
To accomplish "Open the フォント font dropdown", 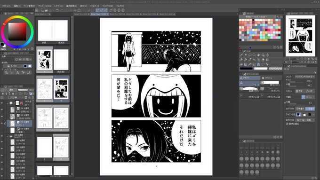I will pyautogui.click(x=305, y=77).
